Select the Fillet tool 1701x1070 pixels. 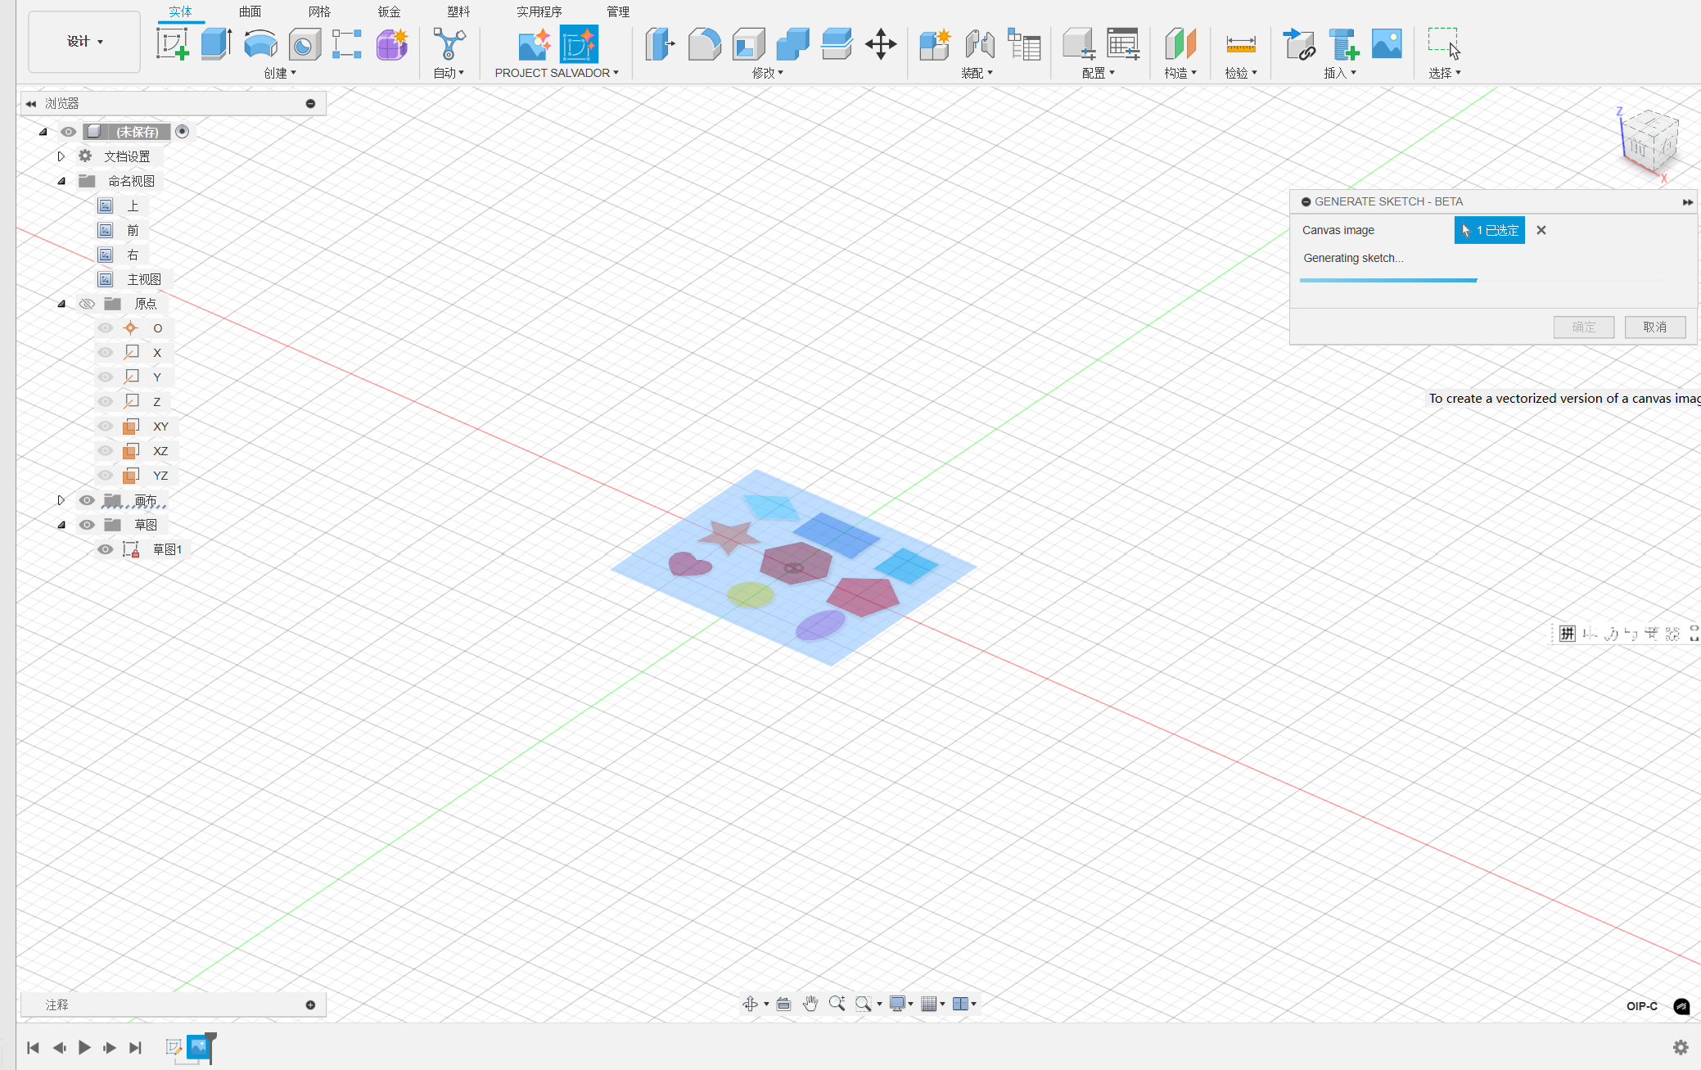pyautogui.click(x=704, y=44)
